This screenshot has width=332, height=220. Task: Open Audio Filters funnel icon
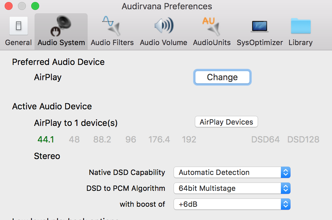click(112, 26)
